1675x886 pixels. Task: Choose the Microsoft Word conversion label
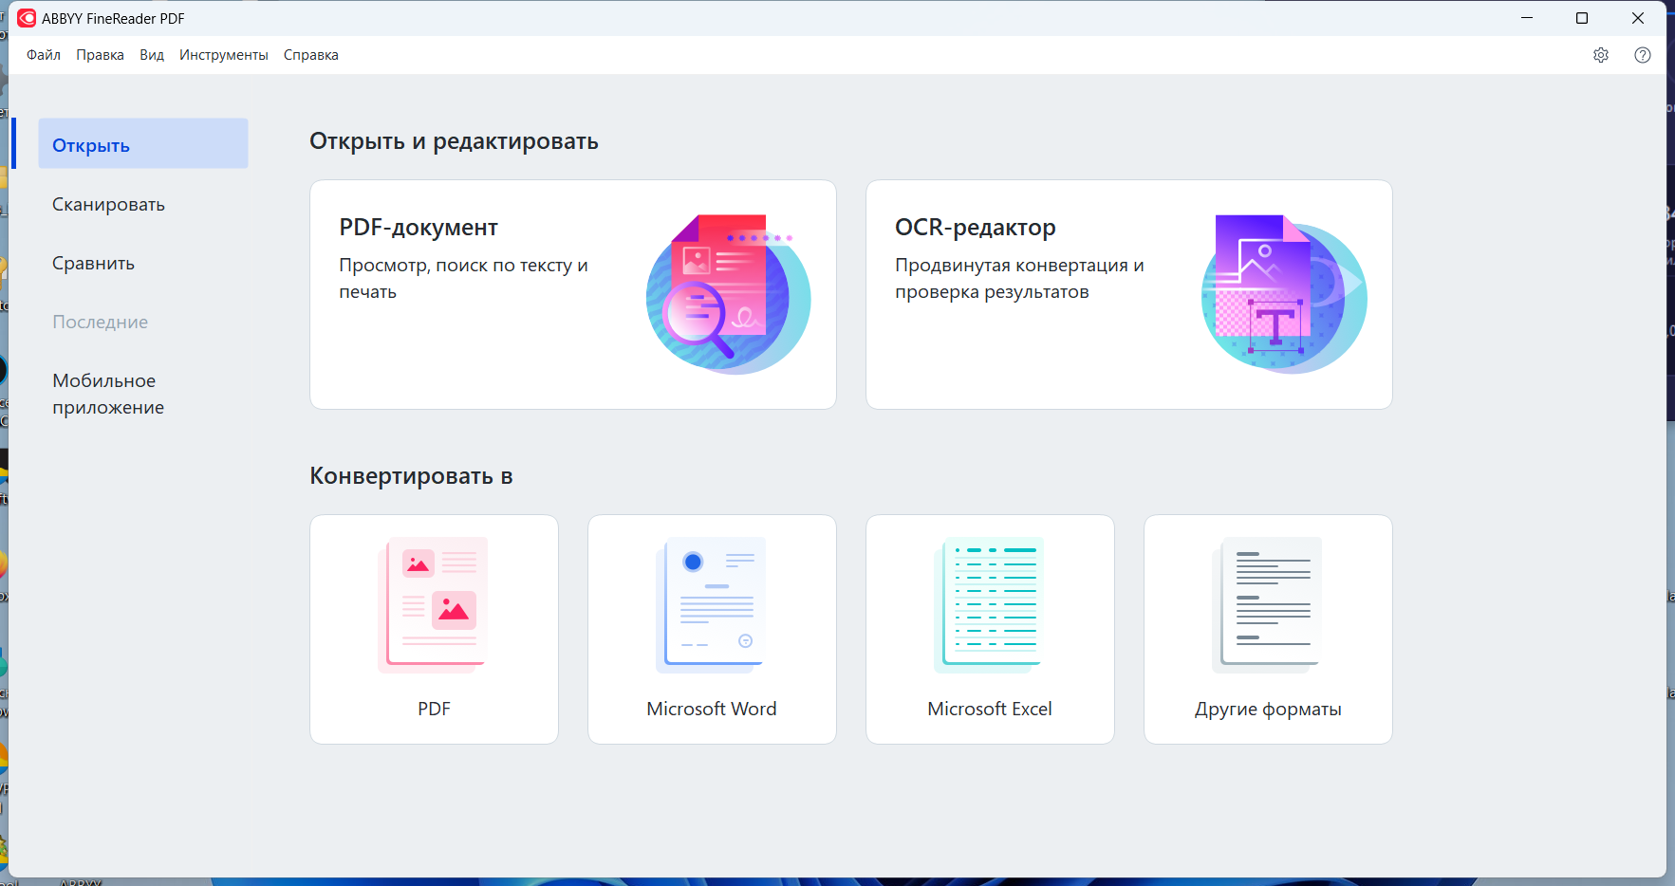[712, 709]
